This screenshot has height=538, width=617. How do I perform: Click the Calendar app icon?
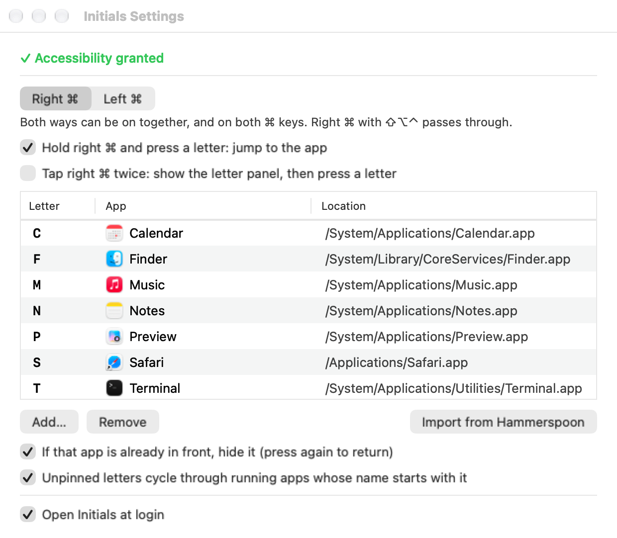[x=114, y=233]
